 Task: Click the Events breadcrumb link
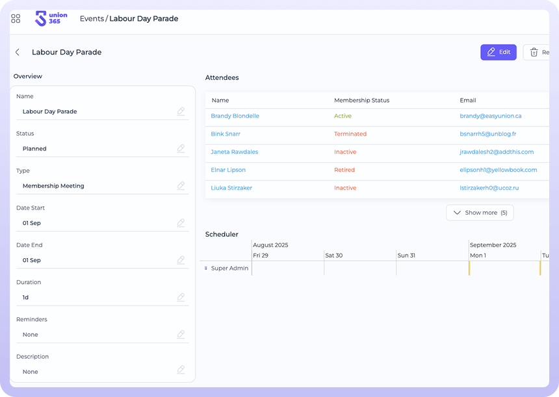click(91, 19)
